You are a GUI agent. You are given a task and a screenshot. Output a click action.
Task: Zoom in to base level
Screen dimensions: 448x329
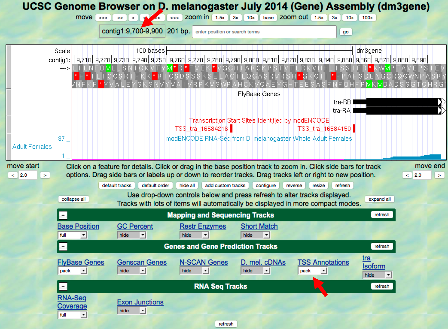(268, 18)
